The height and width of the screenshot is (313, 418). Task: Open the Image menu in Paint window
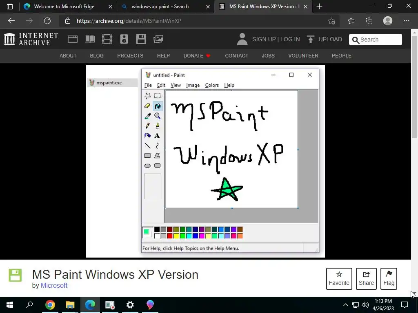[193, 85]
